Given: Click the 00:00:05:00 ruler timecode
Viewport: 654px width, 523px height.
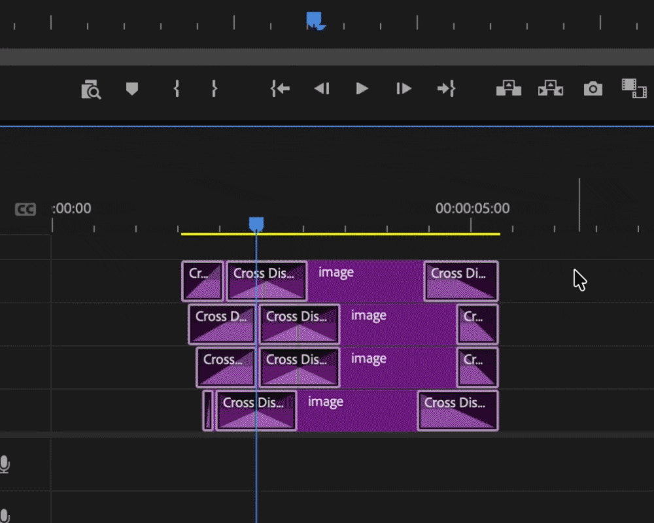Looking at the screenshot, I should (472, 208).
